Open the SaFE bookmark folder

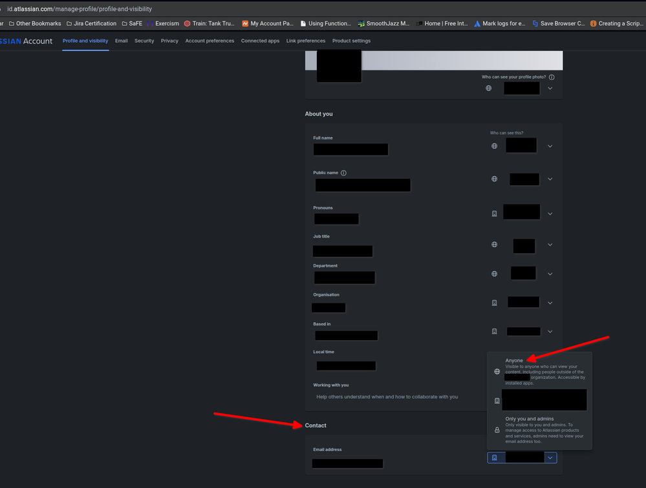pos(132,23)
